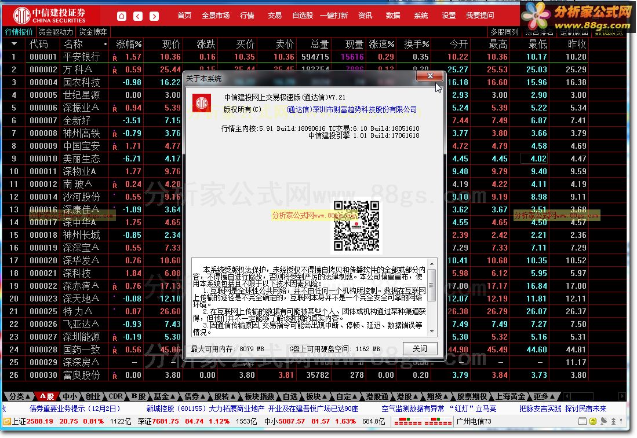Viewport: 637px width, 438px height.
Task: Switch to the 资金博弈 tab
Action: click(x=93, y=32)
